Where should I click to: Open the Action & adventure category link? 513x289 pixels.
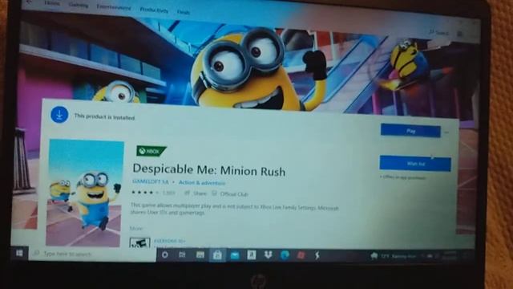point(202,183)
